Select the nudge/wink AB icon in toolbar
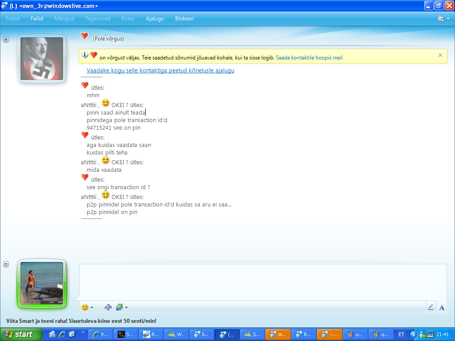This screenshot has width=455, height=341. coord(108,307)
